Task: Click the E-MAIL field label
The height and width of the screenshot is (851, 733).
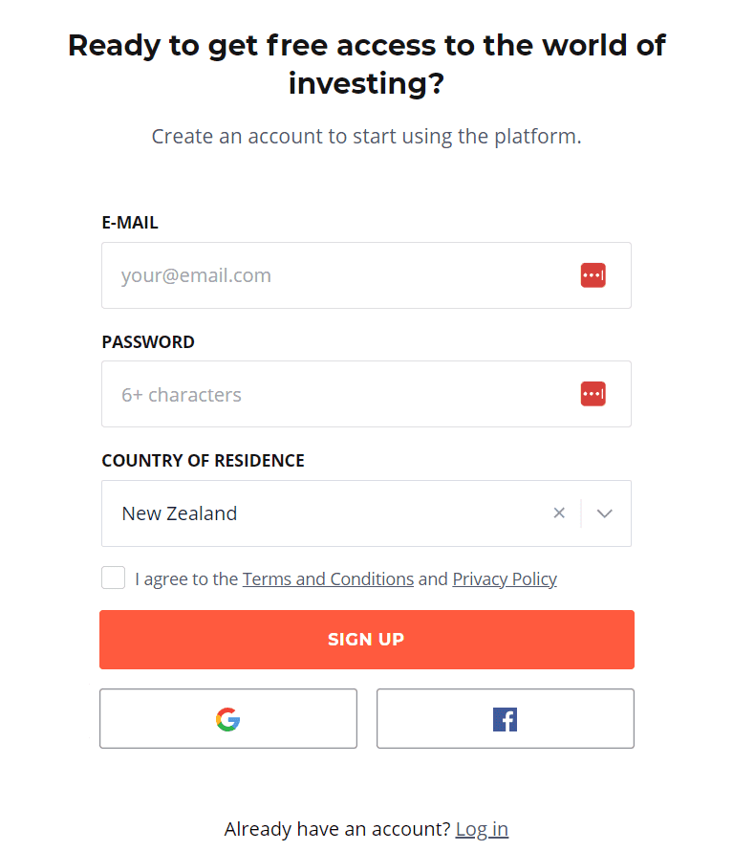Action: (130, 223)
